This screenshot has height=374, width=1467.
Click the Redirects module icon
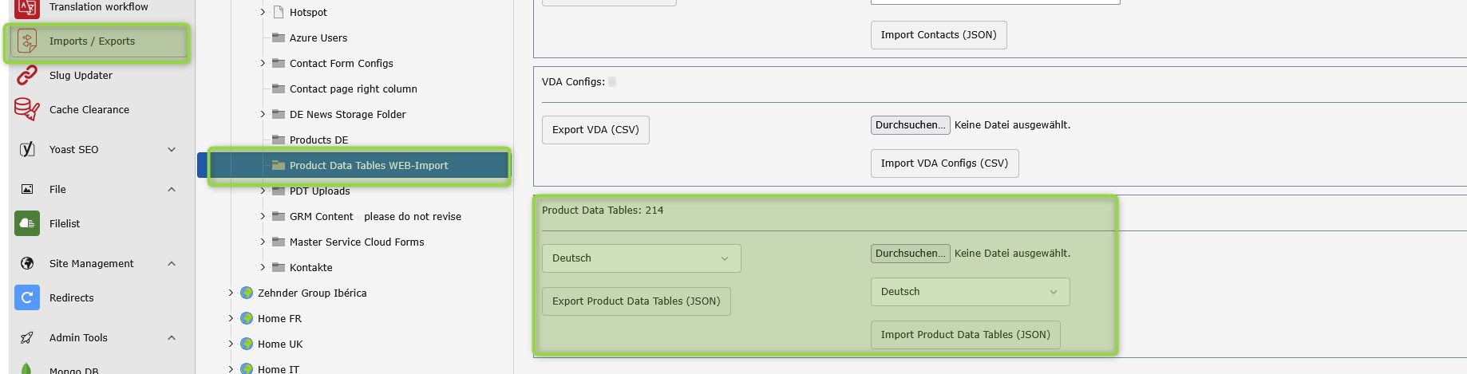click(x=27, y=298)
